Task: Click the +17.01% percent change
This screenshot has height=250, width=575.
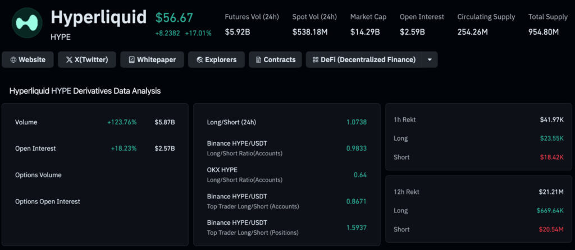Action: [198, 33]
